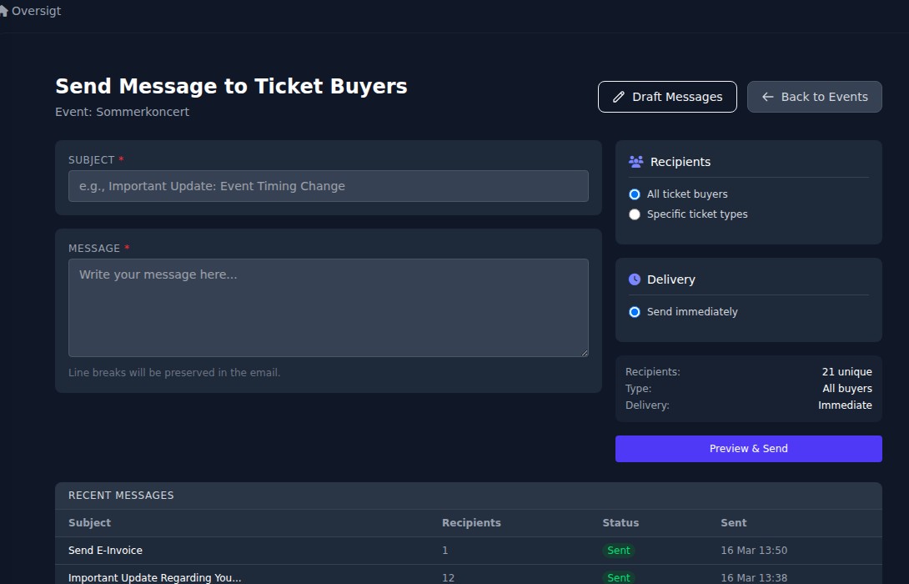Click the line breaks preserved hint text
This screenshot has height=584, width=909.
(174, 373)
